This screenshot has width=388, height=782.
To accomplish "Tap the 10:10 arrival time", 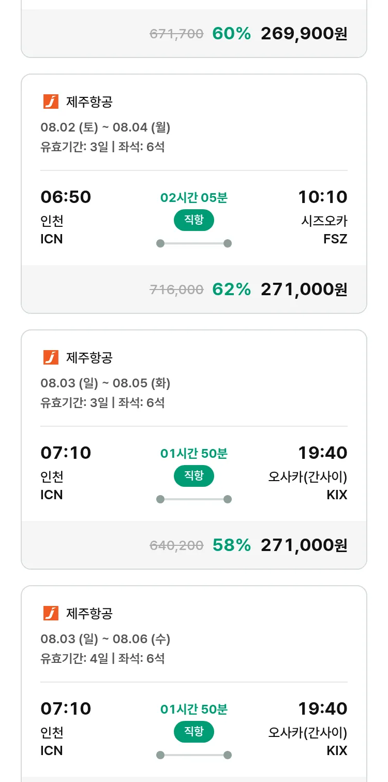I will point(322,197).
